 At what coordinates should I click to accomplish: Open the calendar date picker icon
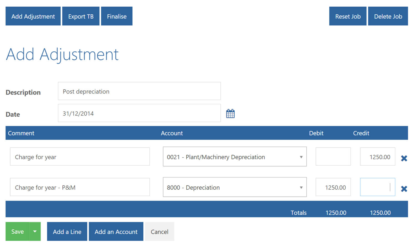230,114
